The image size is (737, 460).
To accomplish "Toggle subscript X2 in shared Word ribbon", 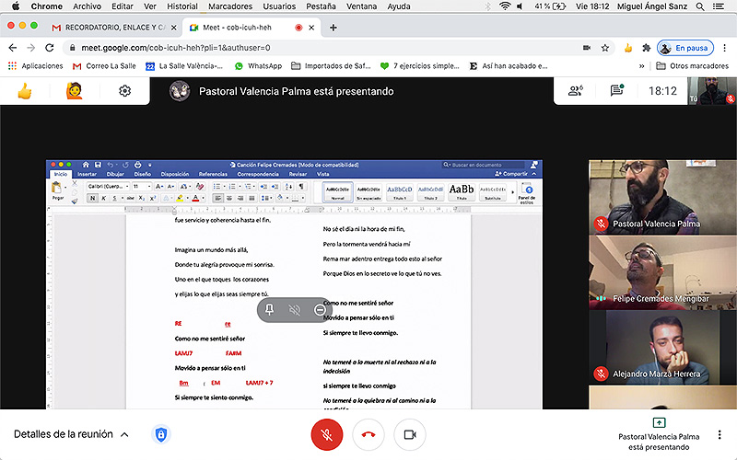I will pyautogui.click(x=142, y=198).
